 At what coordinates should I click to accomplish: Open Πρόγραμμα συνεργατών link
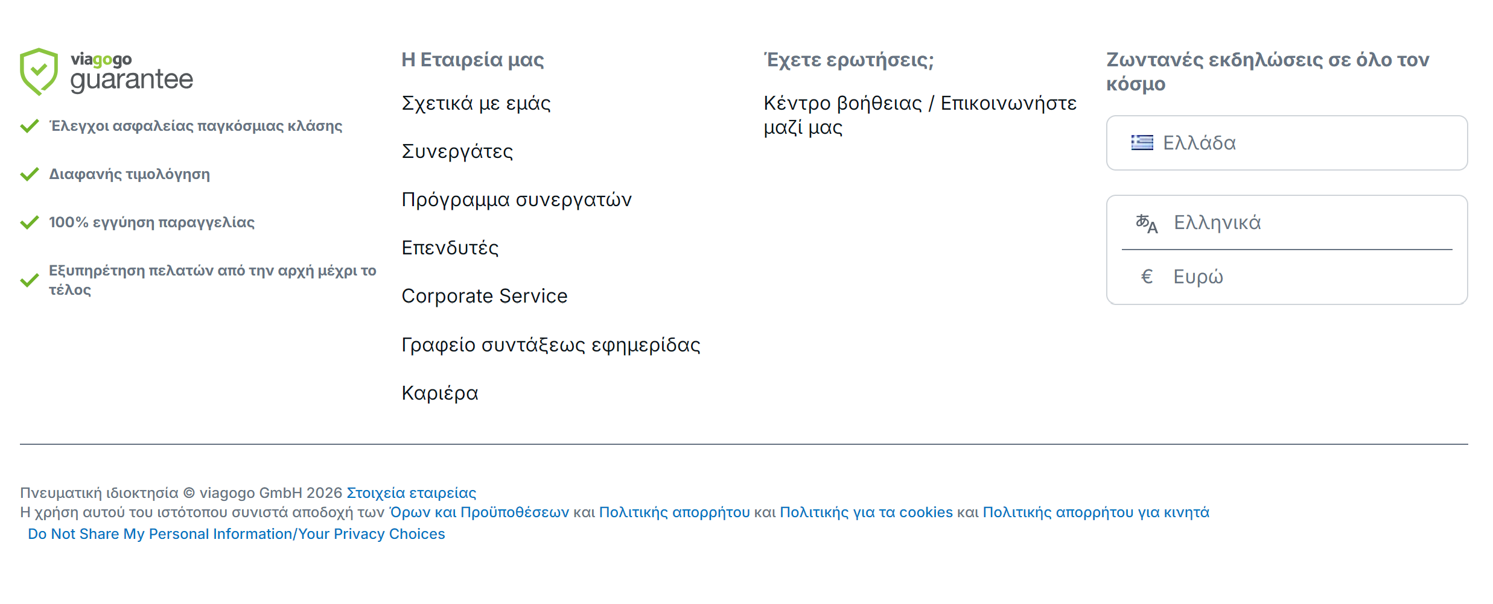(x=517, y=200)
